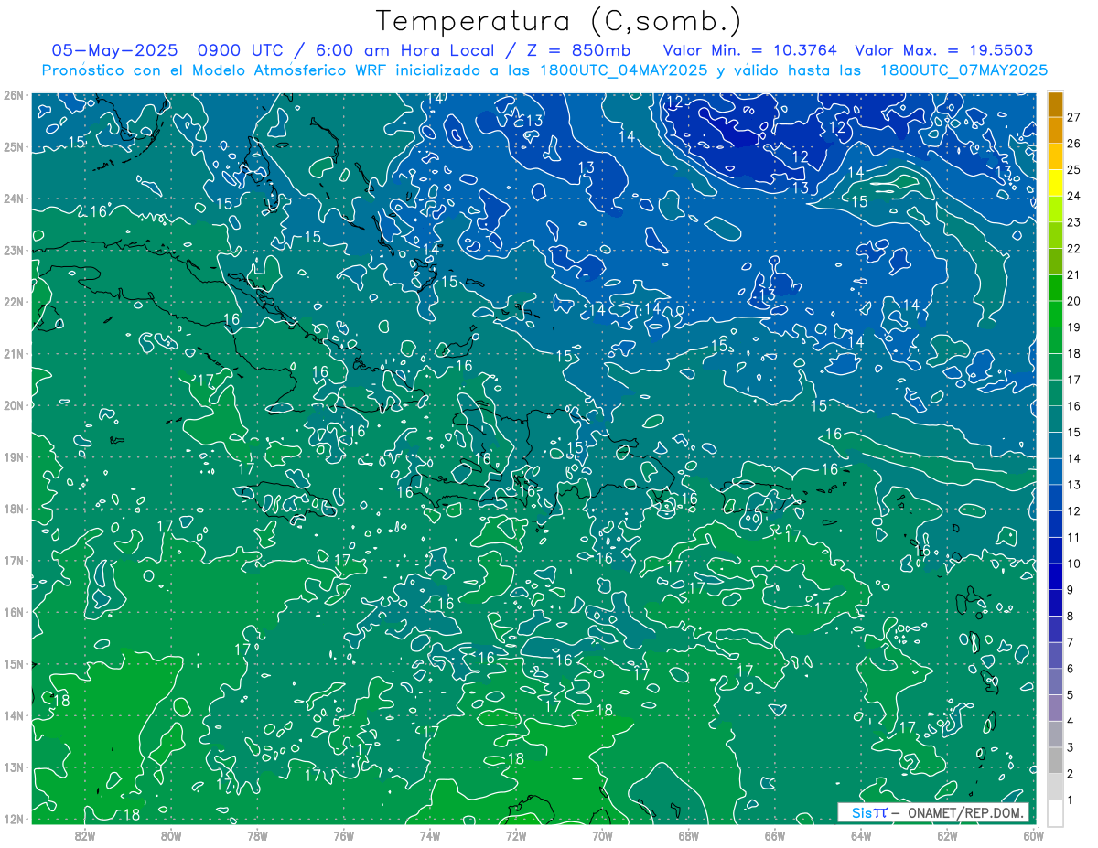1098x848 pixels.
Task: Select the white color bar swatch labeled 1
Action: (x=1055, y=812)
